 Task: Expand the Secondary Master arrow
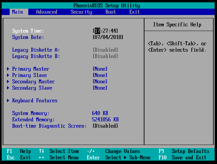(x=8, y=82)
